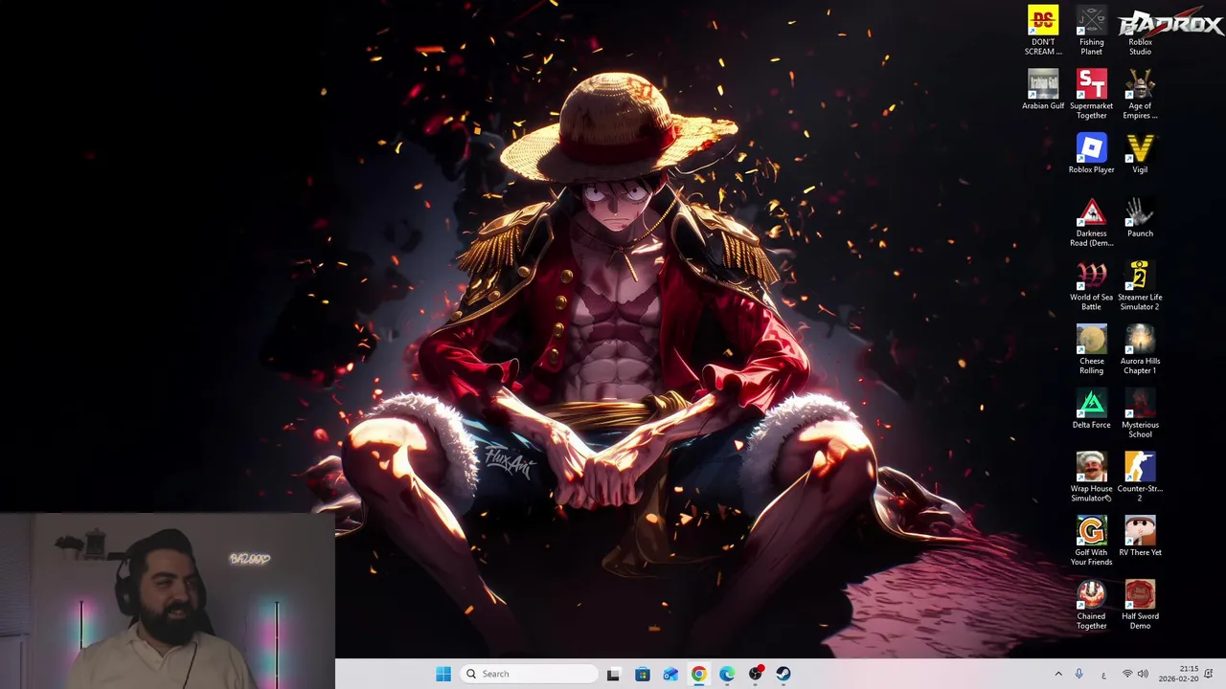Screen dimensions: 1226x689
Task: Open the volume speaker tray icon
Action: (x=1143, y=674)
